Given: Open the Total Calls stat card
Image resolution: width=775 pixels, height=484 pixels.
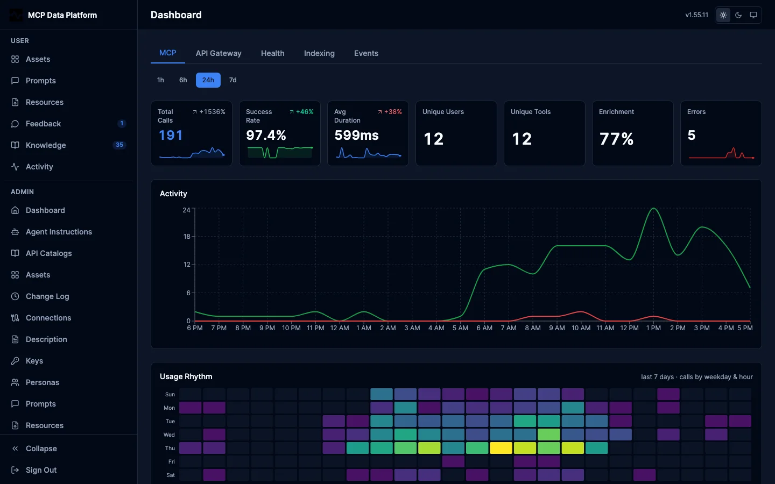Looking at the screenshot, I should pos(192,133).
